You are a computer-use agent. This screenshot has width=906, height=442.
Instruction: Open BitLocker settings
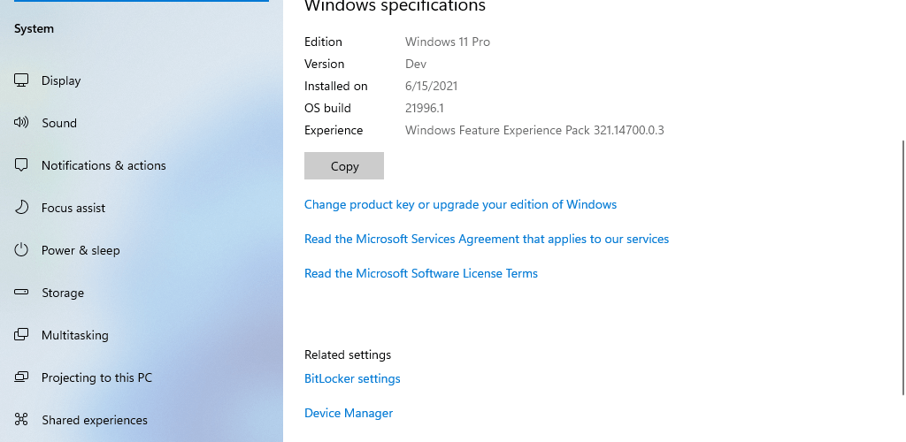352,378
